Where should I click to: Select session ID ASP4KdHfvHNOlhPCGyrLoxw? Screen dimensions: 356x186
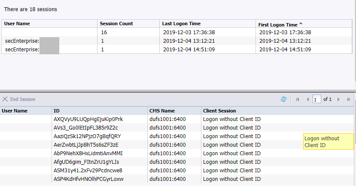88,179
